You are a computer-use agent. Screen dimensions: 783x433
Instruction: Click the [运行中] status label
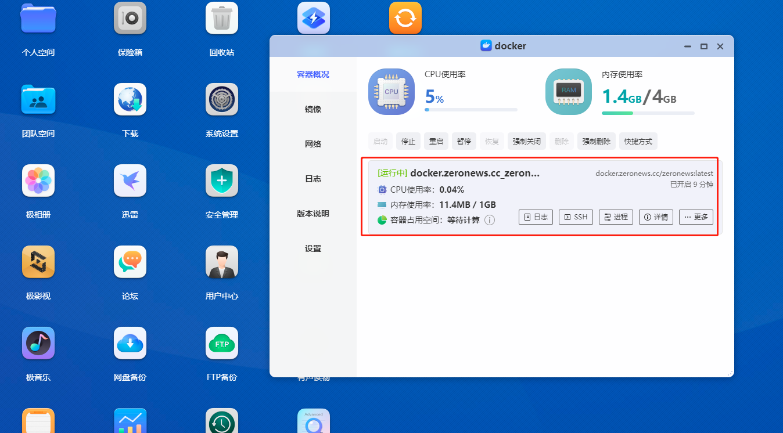coord(393,173)
